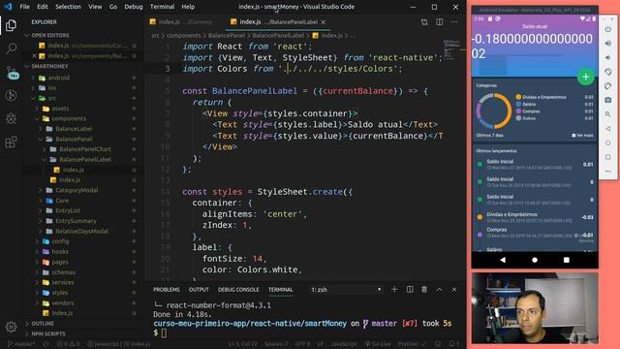Open the Terminal menu
This screenshot has height=349, width=620.
click(162, 7)
